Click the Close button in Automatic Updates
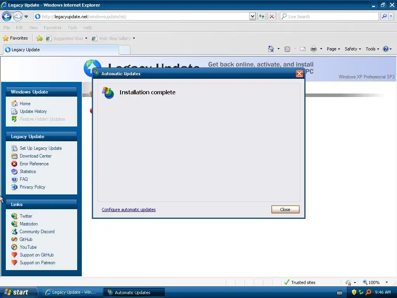Screen dimensions: 397x298 click(285, 210)
